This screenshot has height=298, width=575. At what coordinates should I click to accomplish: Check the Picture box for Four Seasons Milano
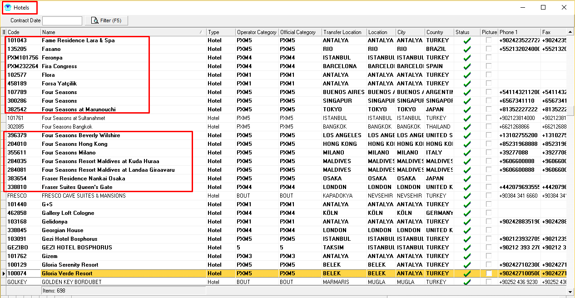pyautogui.click(x=489, y=153)
